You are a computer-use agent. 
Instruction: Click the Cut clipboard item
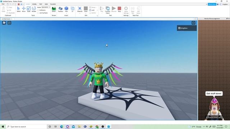[9, 10]
